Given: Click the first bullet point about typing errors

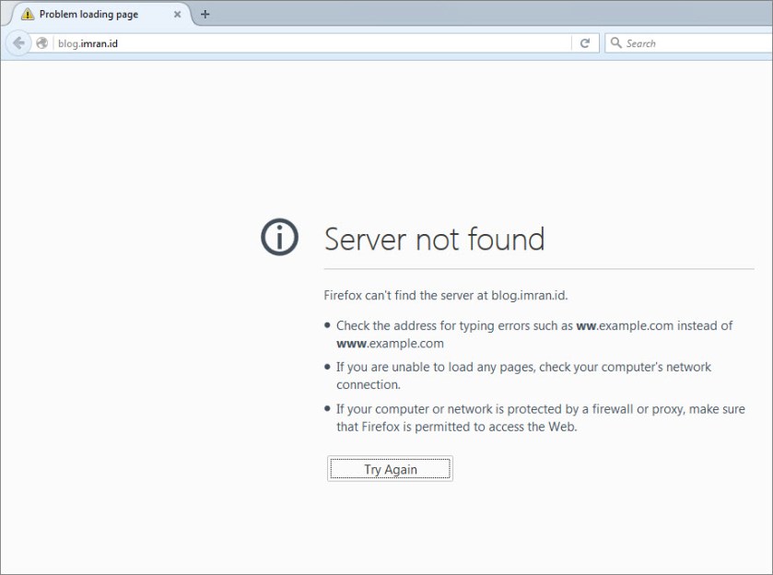Looking at the screenshot, I should 327,325.
